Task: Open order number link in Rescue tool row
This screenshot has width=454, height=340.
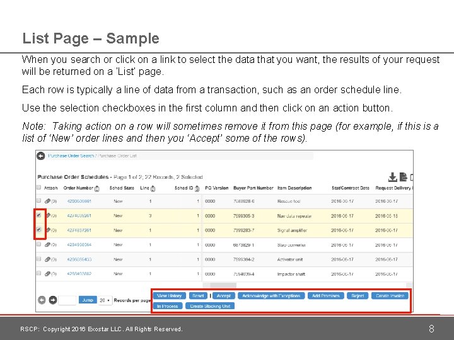Action: pos(79,201)
